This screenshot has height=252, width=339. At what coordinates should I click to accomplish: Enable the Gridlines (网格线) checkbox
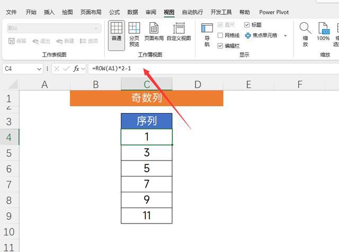(220, 35)
